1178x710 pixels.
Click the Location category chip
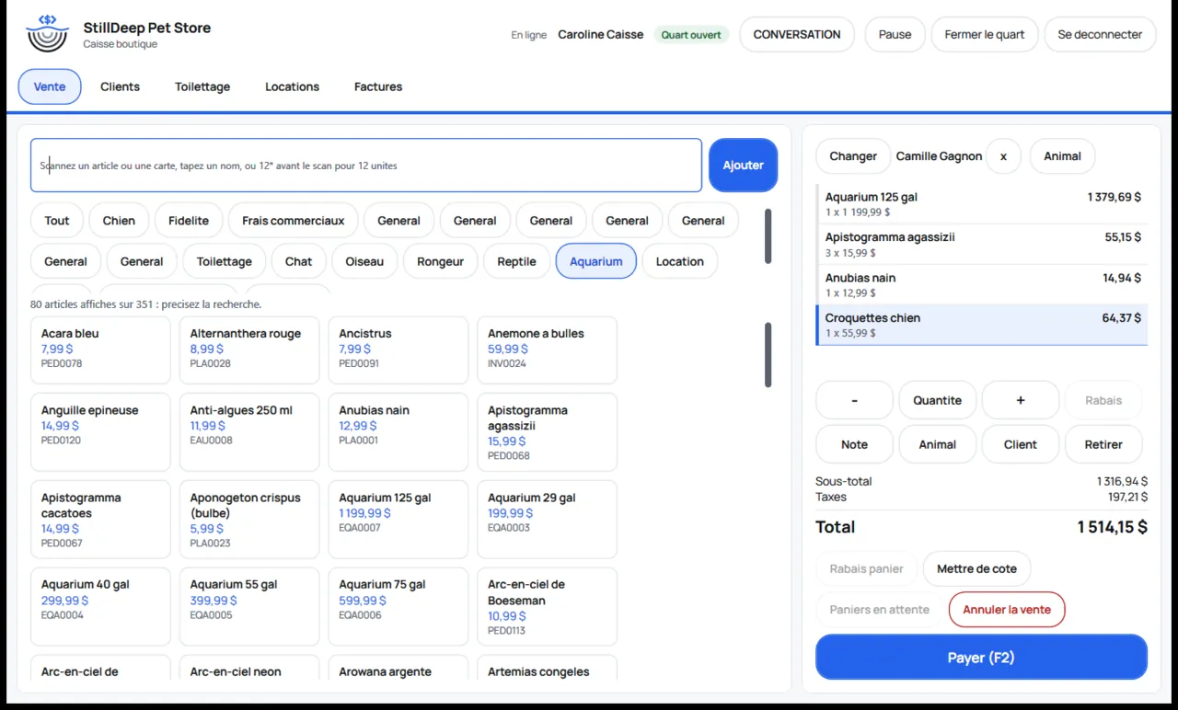pyautogui.click(x=680, y=261)
